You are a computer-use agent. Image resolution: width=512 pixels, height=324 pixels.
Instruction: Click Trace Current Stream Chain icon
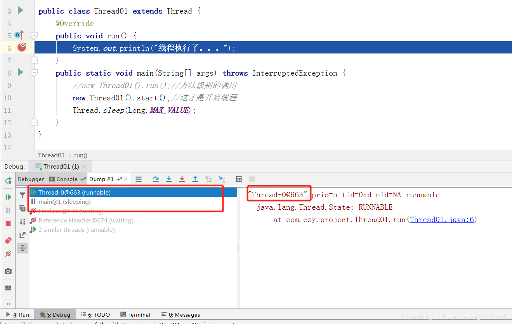tap(252, 179)
